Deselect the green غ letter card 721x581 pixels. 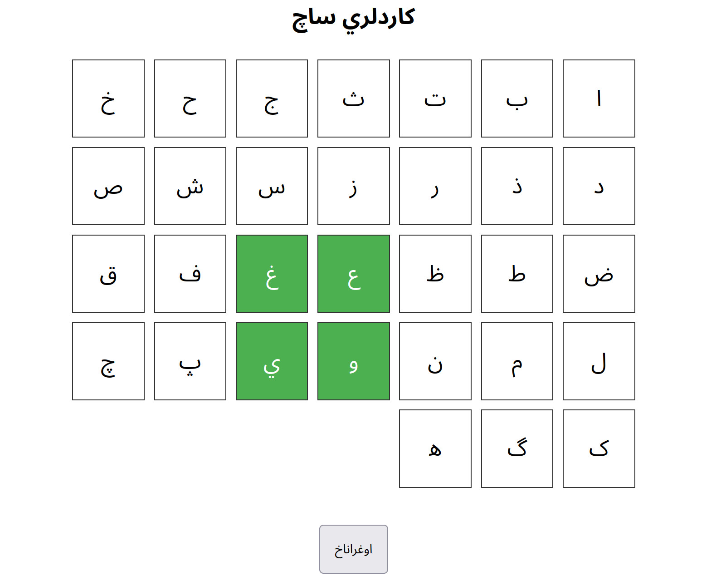(272, 274)
